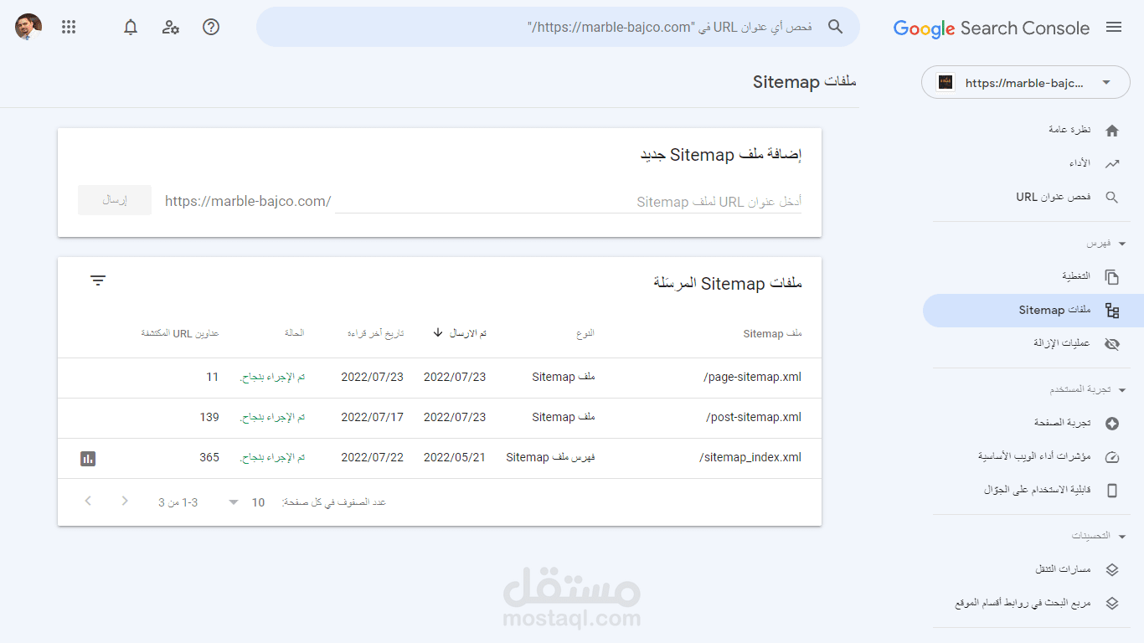Go to next table page arrow
The height and width of the screenshot is (643, 1144).
click(88, 501)
